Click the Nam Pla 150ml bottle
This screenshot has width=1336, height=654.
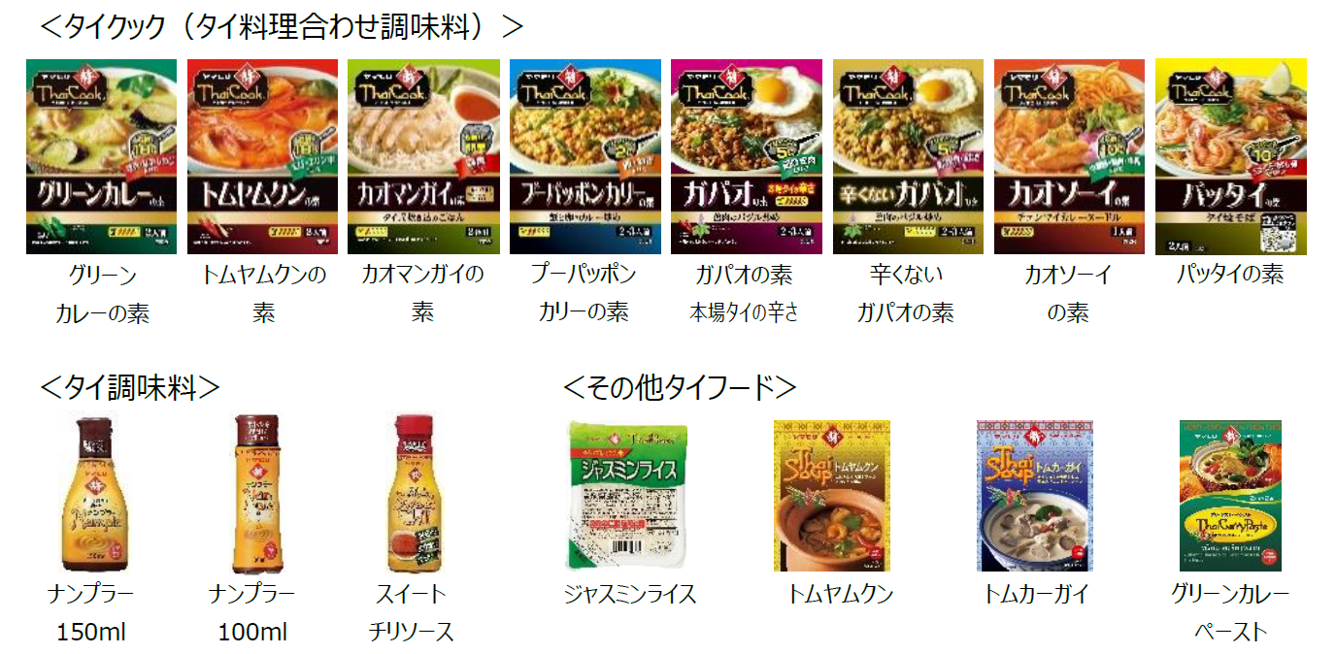pyautogui.click(x=94, y=493)
